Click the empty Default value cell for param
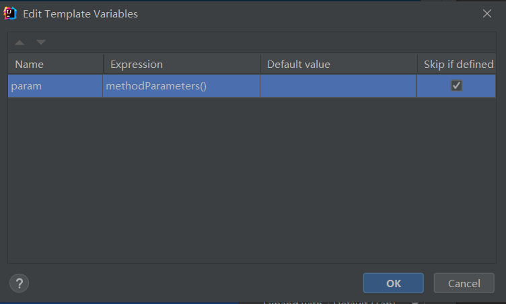The image size is (506, 304). point(338,86)
